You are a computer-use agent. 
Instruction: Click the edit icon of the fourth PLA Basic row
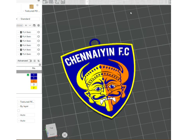[x=39, y=45]
